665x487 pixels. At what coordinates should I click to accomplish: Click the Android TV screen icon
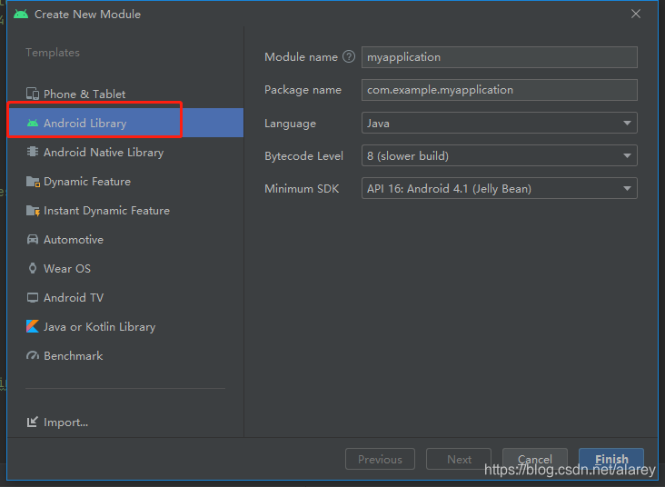(33, 298)
